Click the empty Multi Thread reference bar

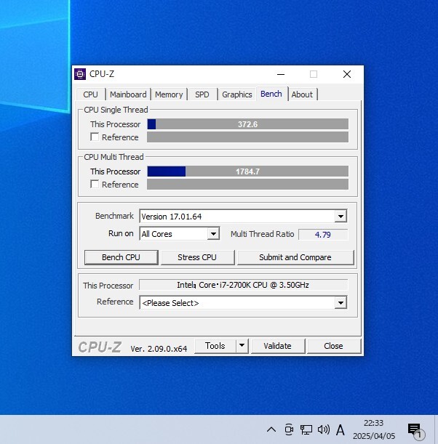tap(248, 185)
